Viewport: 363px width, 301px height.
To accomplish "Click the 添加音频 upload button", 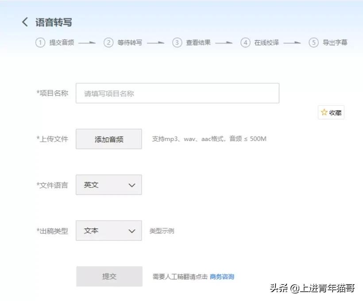I will (x=108, y=139).
